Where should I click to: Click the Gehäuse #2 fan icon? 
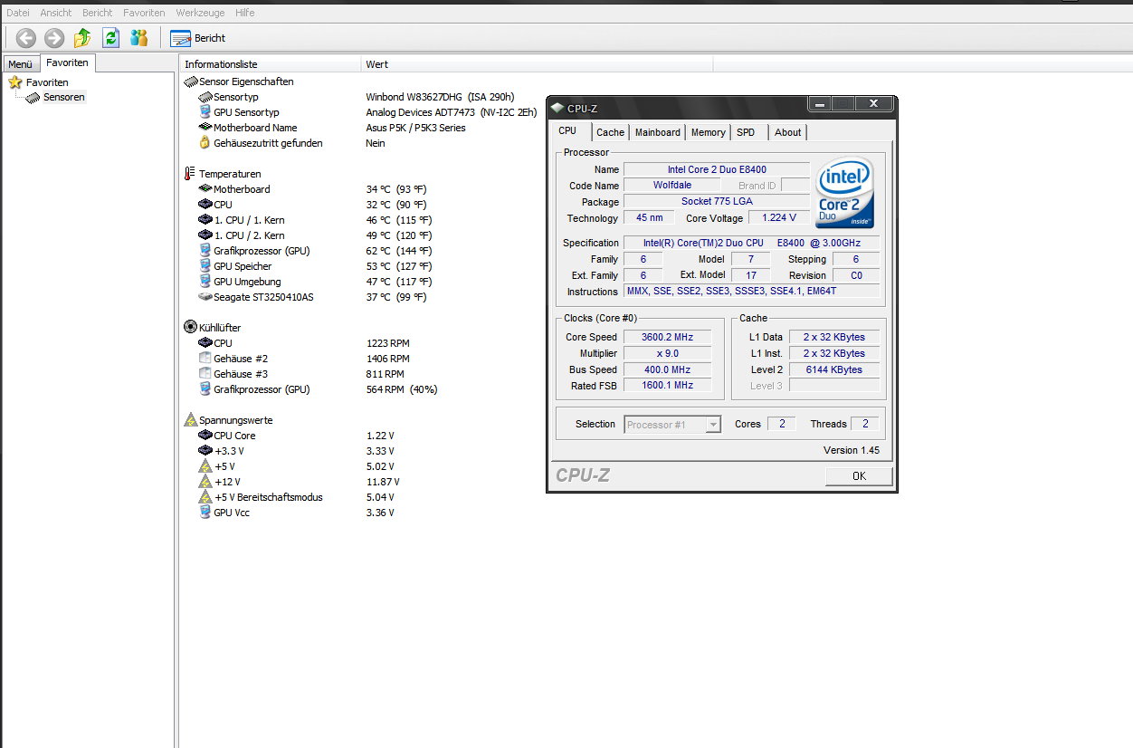coord(205,359)
